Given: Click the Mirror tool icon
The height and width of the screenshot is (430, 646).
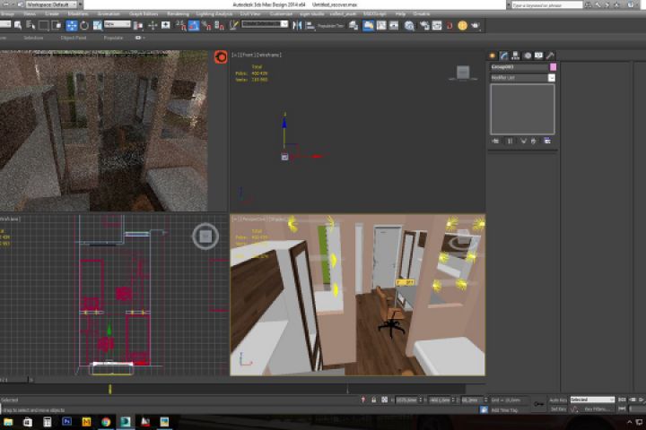Looking at the screenshot, I should (x=297, y=25).
